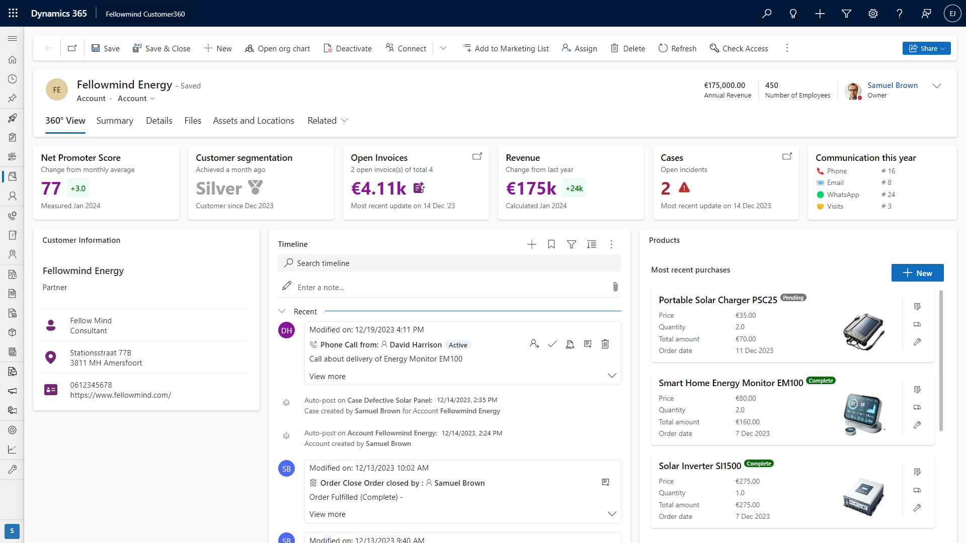Expand the header chevron next to Samuel Brown
This screenshot has height=543, width=966.
936,86
